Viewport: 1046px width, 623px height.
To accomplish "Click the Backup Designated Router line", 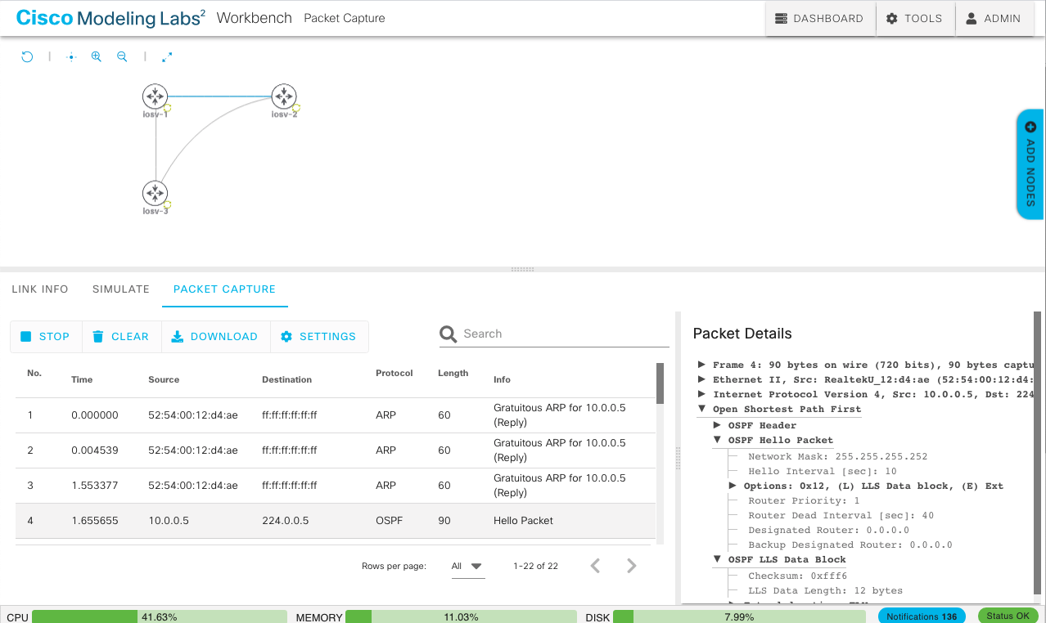I will click(850, 545).
